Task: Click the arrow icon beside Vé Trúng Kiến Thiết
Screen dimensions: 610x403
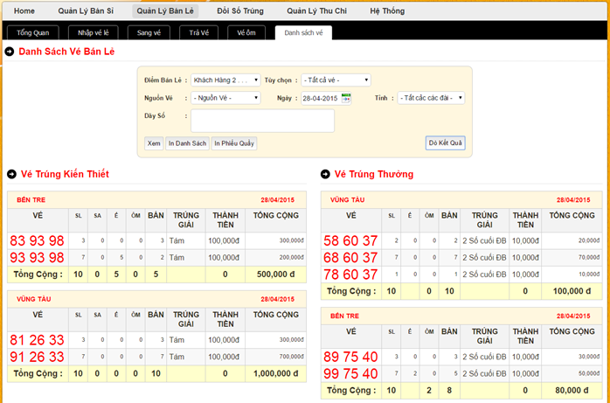Action: click(11, 174)
